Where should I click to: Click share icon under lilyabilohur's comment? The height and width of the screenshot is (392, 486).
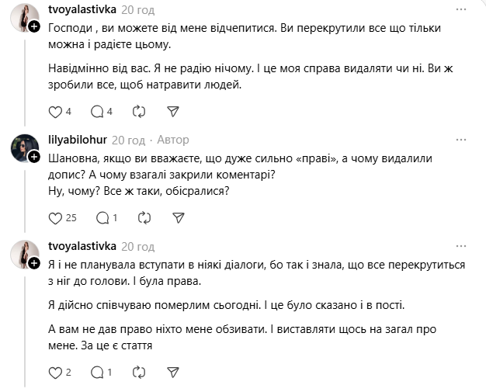coord(172,218)
